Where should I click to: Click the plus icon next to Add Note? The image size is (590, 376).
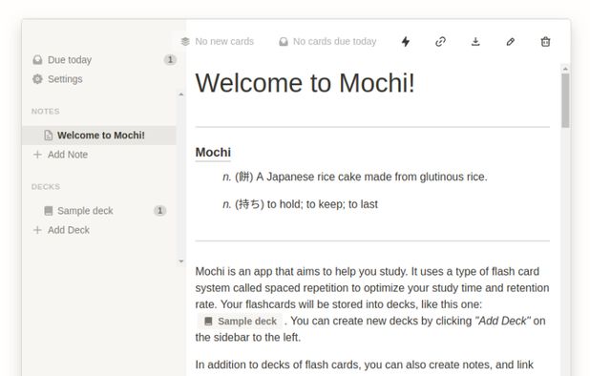pos(37,155)
